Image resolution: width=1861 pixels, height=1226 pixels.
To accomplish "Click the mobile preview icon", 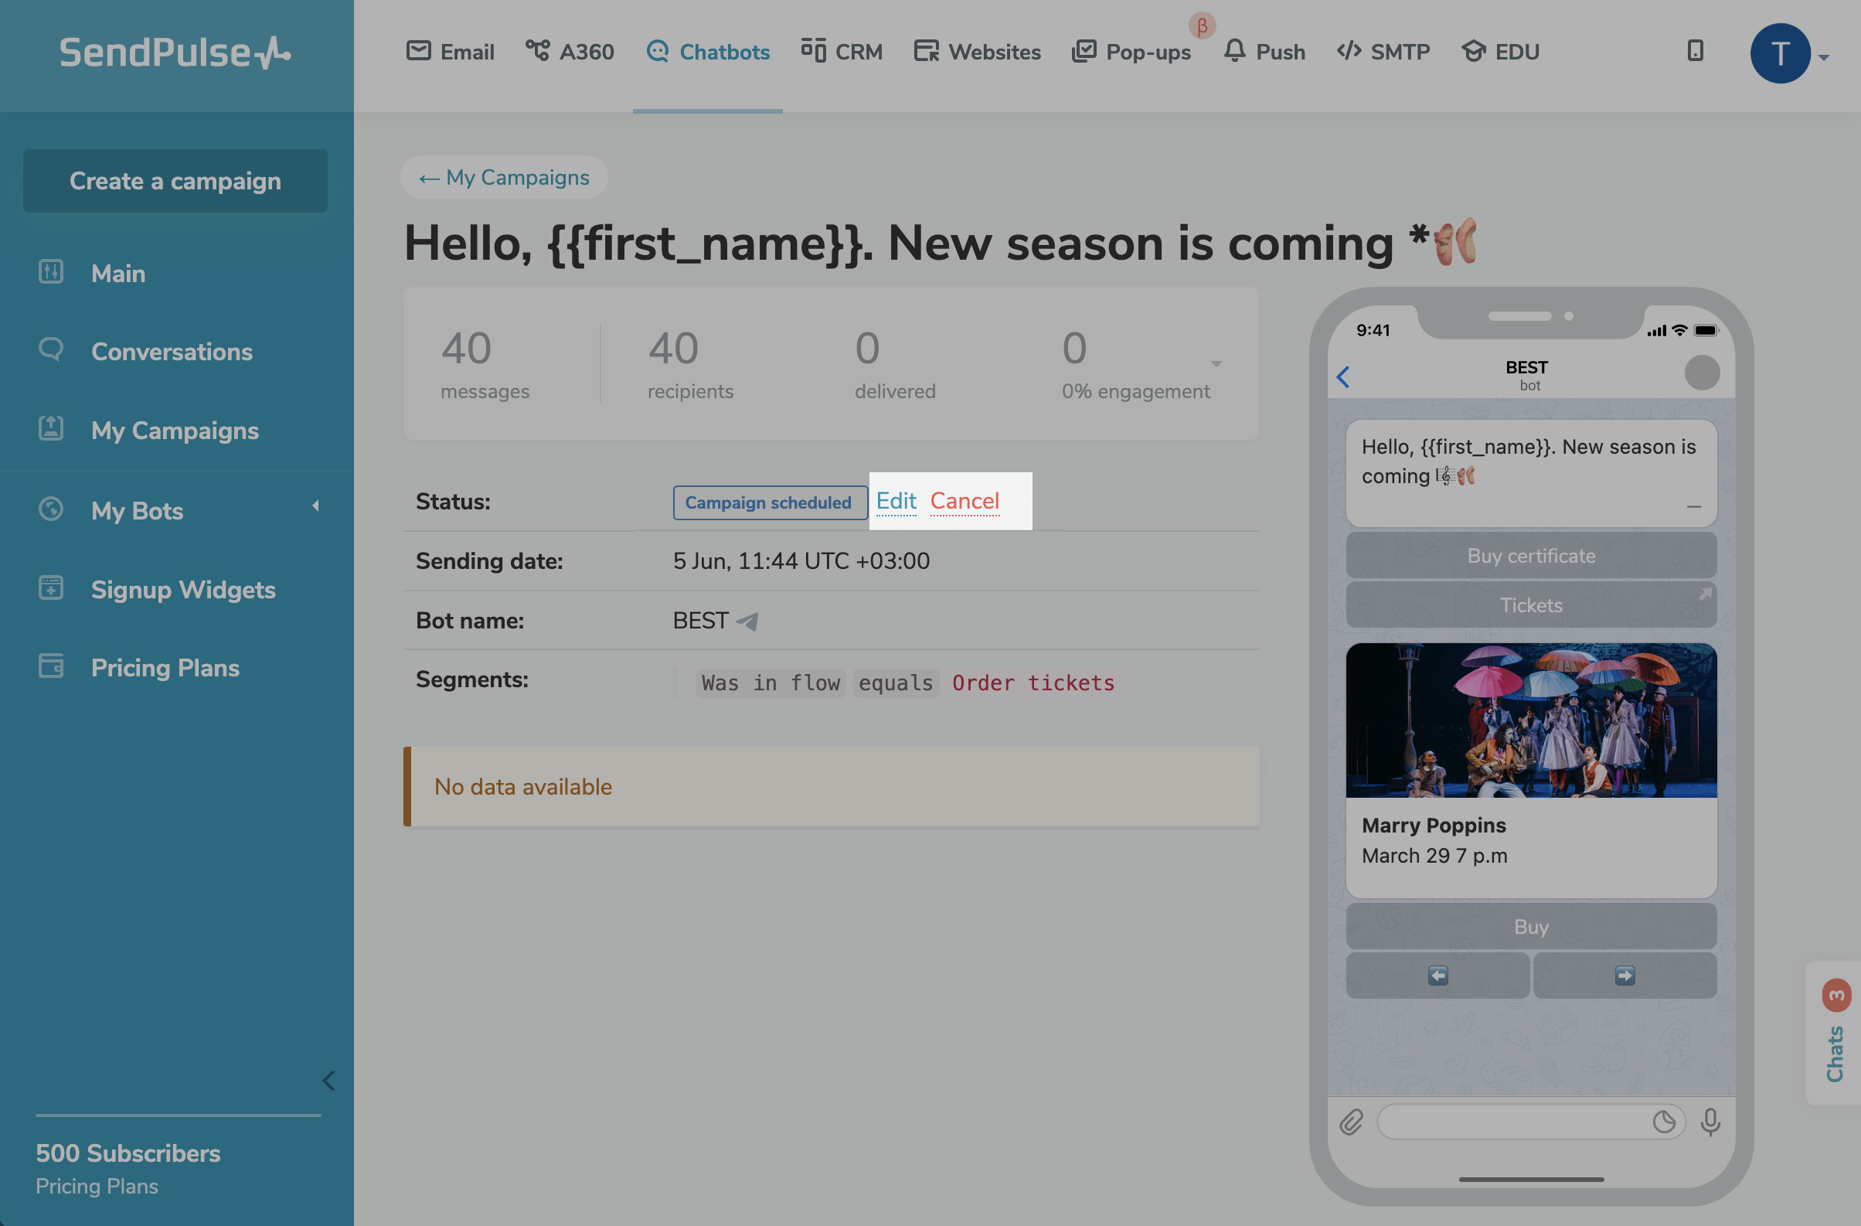I will pyautogui.click(x=1694, y=49).
